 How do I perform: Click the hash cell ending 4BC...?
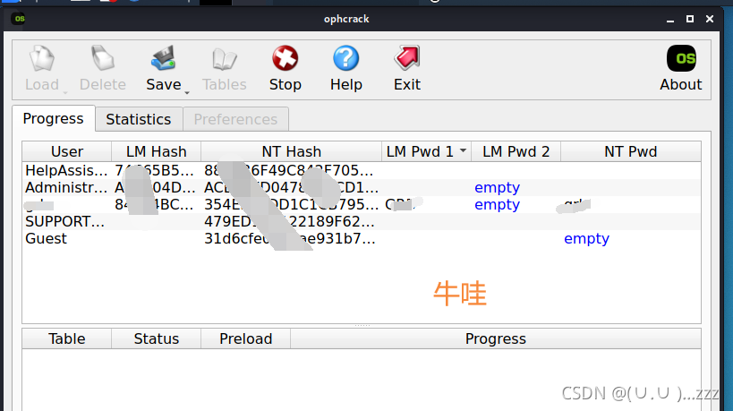154,204
